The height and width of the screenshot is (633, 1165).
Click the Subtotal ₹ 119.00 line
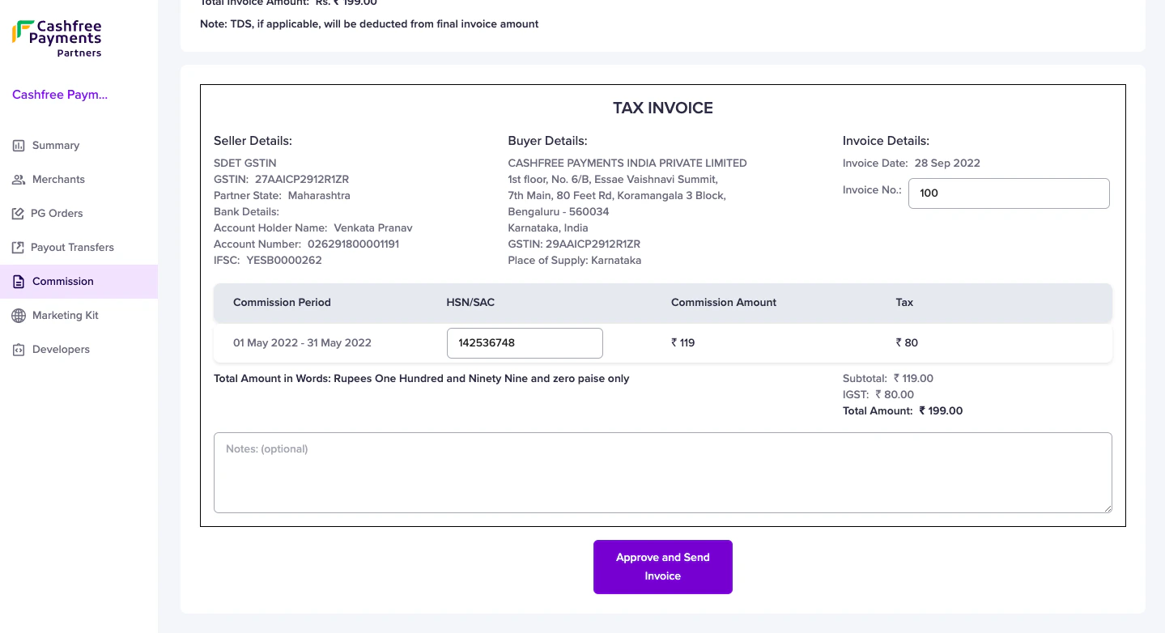click(888, 379)
